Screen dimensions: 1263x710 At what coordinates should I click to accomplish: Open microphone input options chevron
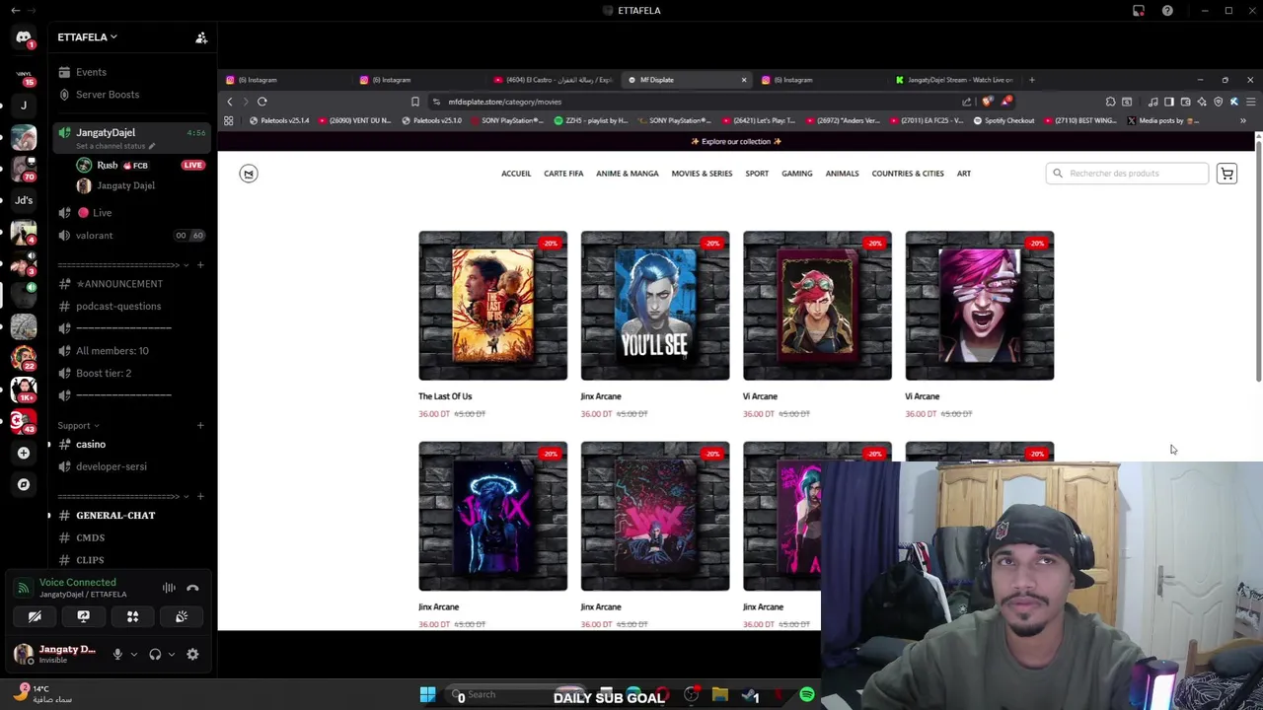point(134,654)
